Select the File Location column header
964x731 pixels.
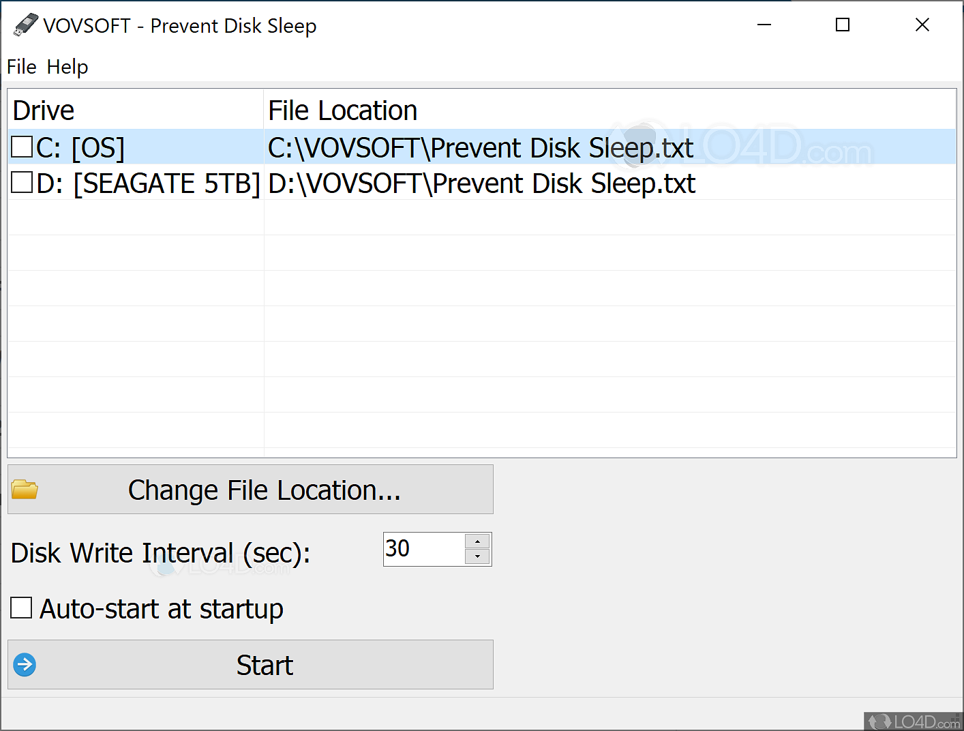[343, 109]
